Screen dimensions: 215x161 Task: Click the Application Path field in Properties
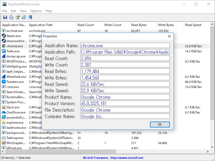(125, 52)
